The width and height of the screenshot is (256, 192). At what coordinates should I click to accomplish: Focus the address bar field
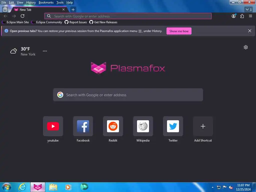click(x=128, y=16)
